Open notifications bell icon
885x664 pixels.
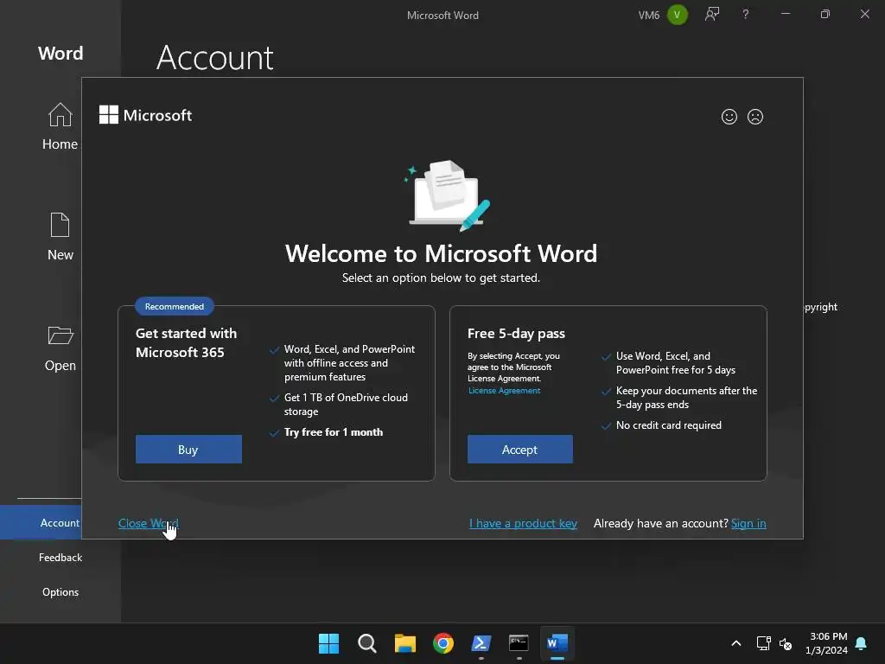tap(862, 643)
